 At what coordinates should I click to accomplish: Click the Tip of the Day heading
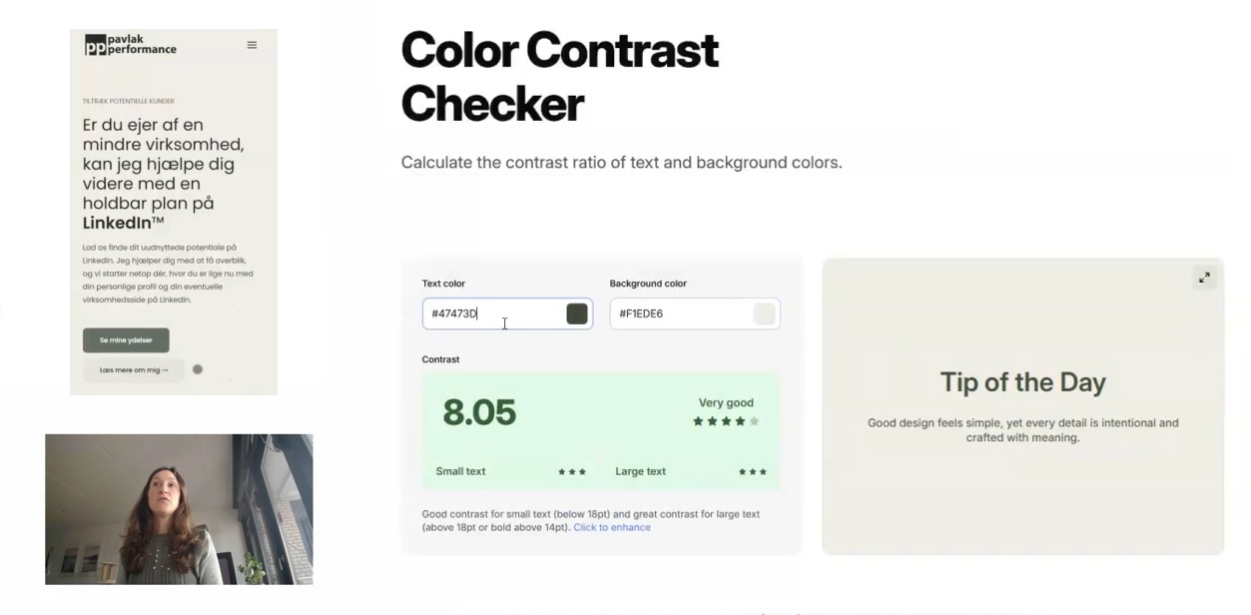pyautogui.click(x=1022, y=382)
